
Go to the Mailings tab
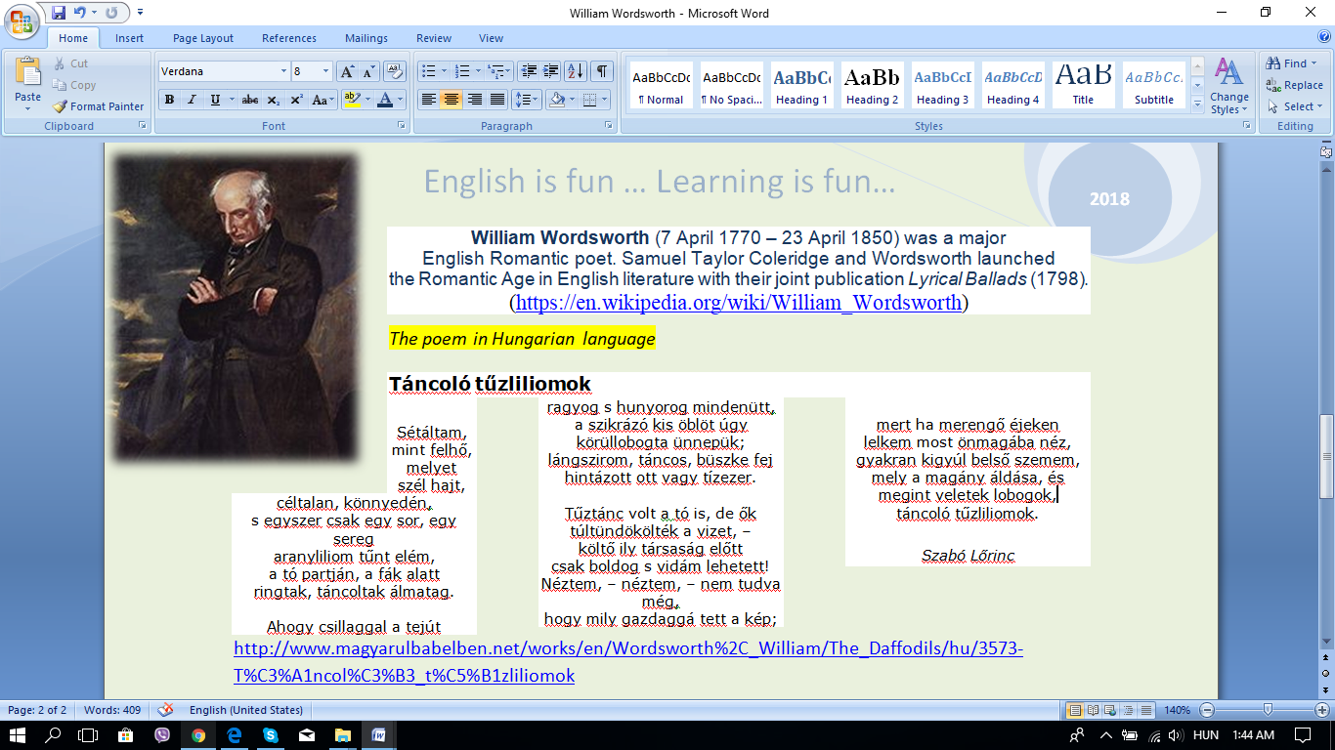click(366, 38)
